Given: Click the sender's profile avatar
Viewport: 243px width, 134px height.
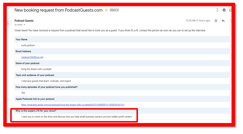Looking at the screenshot, I should [8, 23].
